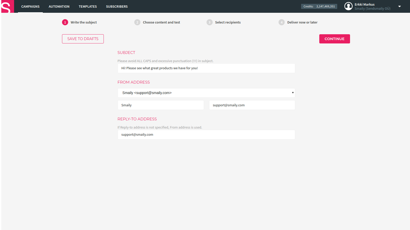The height and width of the screenshot is (230, 410).
Task: Open the user profile avatar icon
Action: (348, 6)
